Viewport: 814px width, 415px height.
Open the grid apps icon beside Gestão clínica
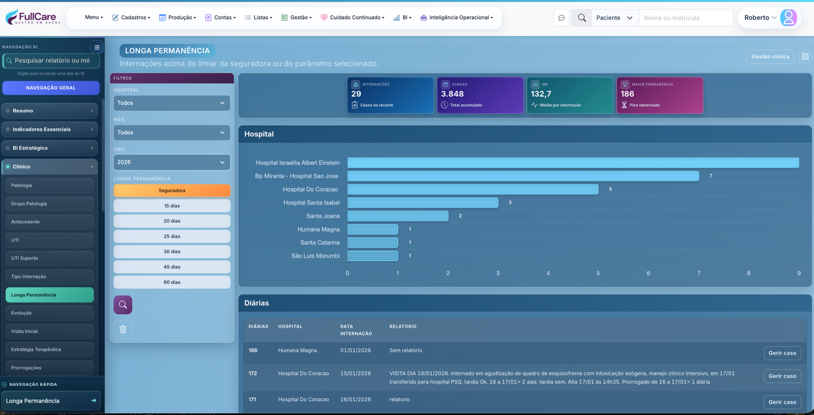805,56
